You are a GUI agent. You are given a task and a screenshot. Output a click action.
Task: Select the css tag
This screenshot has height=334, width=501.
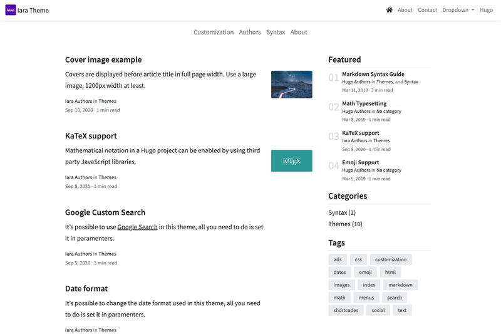(x=358, y=259)
